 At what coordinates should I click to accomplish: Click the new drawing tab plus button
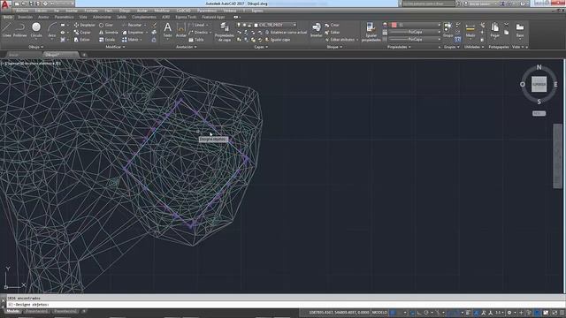pos(84,55)
